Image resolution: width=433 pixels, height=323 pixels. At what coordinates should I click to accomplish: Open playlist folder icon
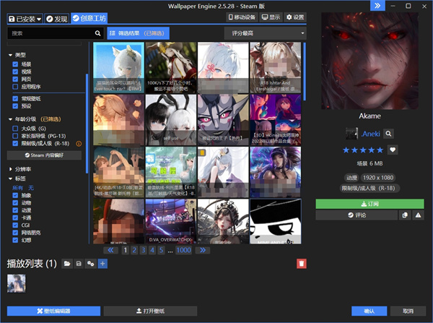[67, 264]
